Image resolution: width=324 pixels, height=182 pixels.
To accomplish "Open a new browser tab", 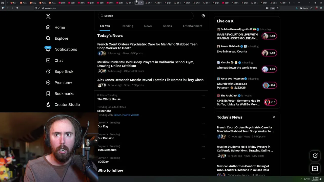I will (x=294, y=3).
